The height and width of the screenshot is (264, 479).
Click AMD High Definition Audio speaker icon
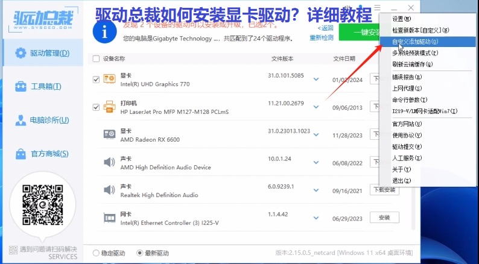coord(109,162)
